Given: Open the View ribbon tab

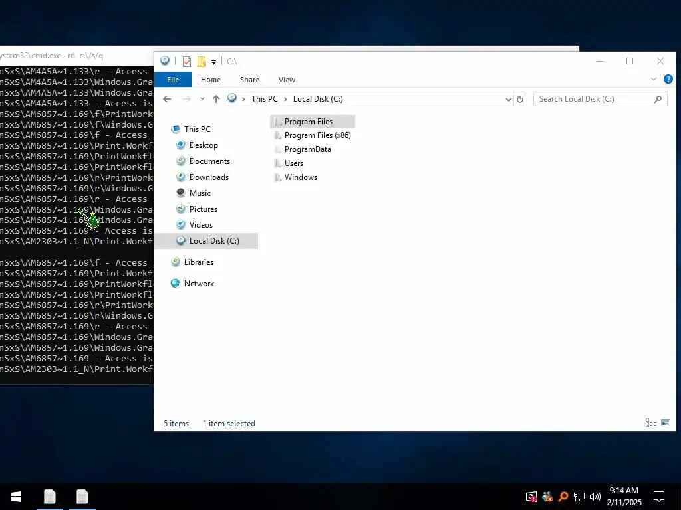Looking at the screenshot, I should (x=287, y=80).
